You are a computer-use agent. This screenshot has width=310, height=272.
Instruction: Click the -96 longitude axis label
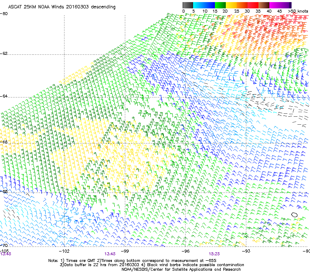pos(186,251)
